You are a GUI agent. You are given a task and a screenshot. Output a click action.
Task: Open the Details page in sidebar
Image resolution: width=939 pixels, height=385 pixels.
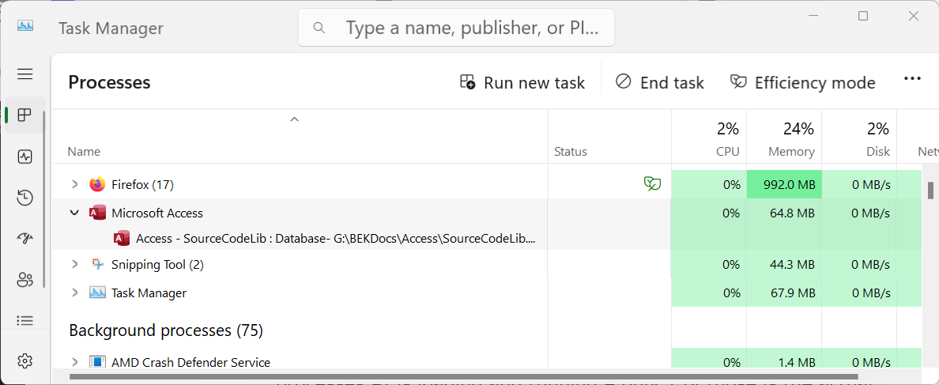(25, 320)
